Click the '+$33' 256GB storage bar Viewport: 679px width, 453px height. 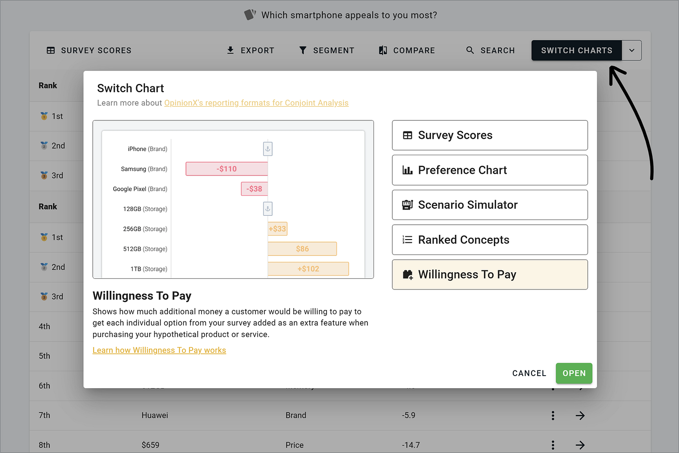277,229
